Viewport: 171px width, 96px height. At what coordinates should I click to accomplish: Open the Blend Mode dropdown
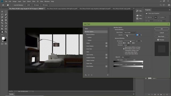tap(130, 33)
